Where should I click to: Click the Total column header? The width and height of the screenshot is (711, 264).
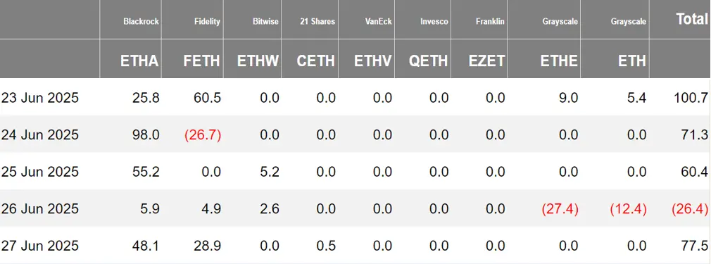coord(692,18)
